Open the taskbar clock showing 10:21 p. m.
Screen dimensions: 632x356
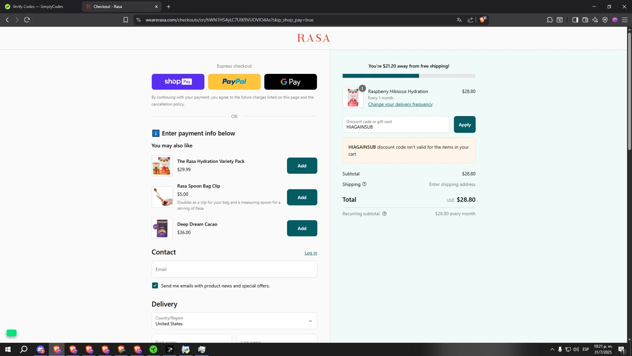point(603,349)
